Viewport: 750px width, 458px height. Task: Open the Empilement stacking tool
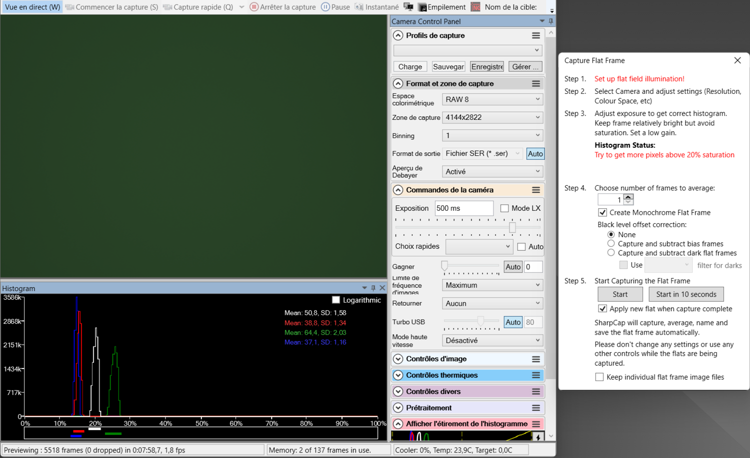(x=442, y=7)
